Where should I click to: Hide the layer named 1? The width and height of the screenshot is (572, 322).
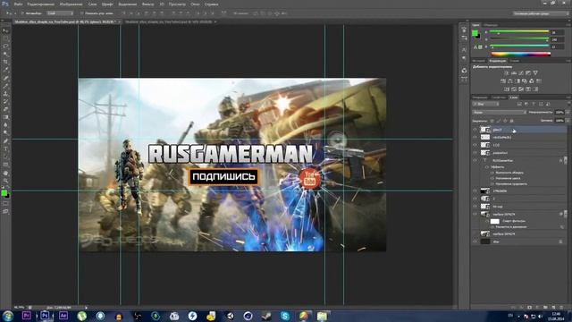click(475, 199)
